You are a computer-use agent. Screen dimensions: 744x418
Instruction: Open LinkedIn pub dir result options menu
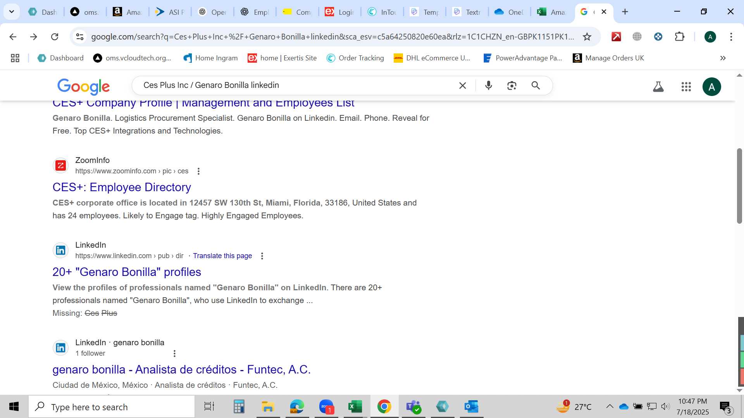[262, 256]
